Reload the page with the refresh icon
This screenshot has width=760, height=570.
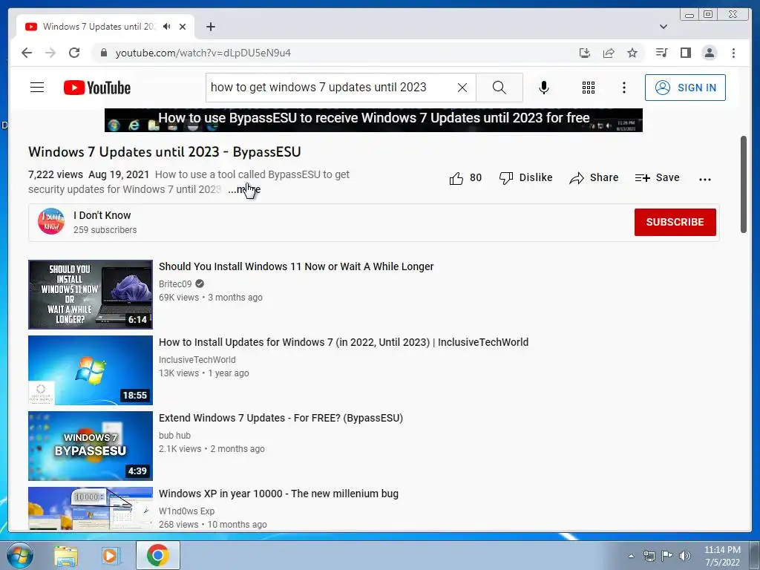click(74, 53)
